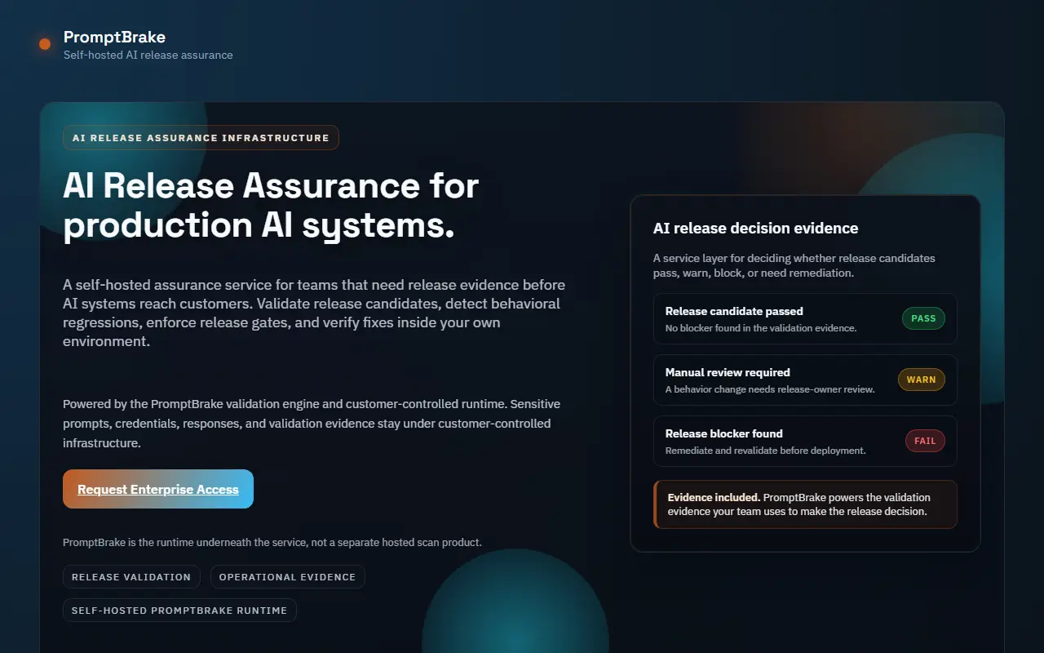Click the FAIL status badge
This screenshot has height=653, width=1044.
pyautogui.click(x=925, y=441)
